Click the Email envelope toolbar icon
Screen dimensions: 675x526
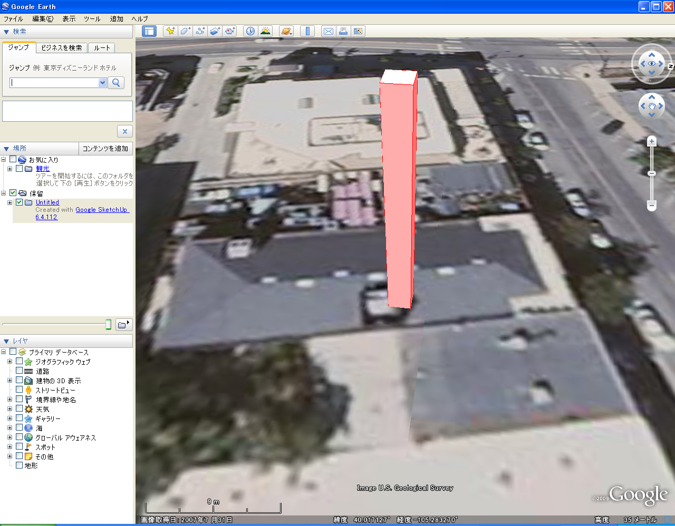(329, 31)
